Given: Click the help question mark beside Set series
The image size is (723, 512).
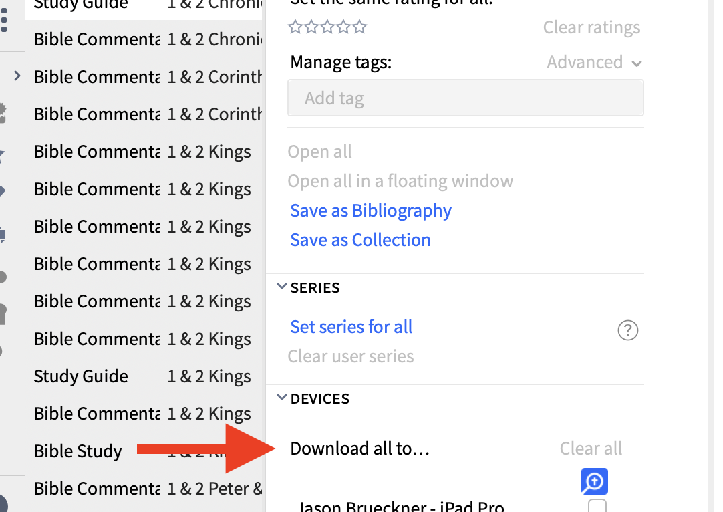Looking at the screenshot, I should click(x=628, y=330).
